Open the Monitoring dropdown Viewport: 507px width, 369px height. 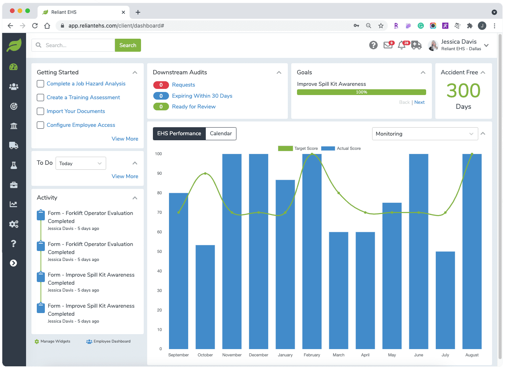(425, 134)
